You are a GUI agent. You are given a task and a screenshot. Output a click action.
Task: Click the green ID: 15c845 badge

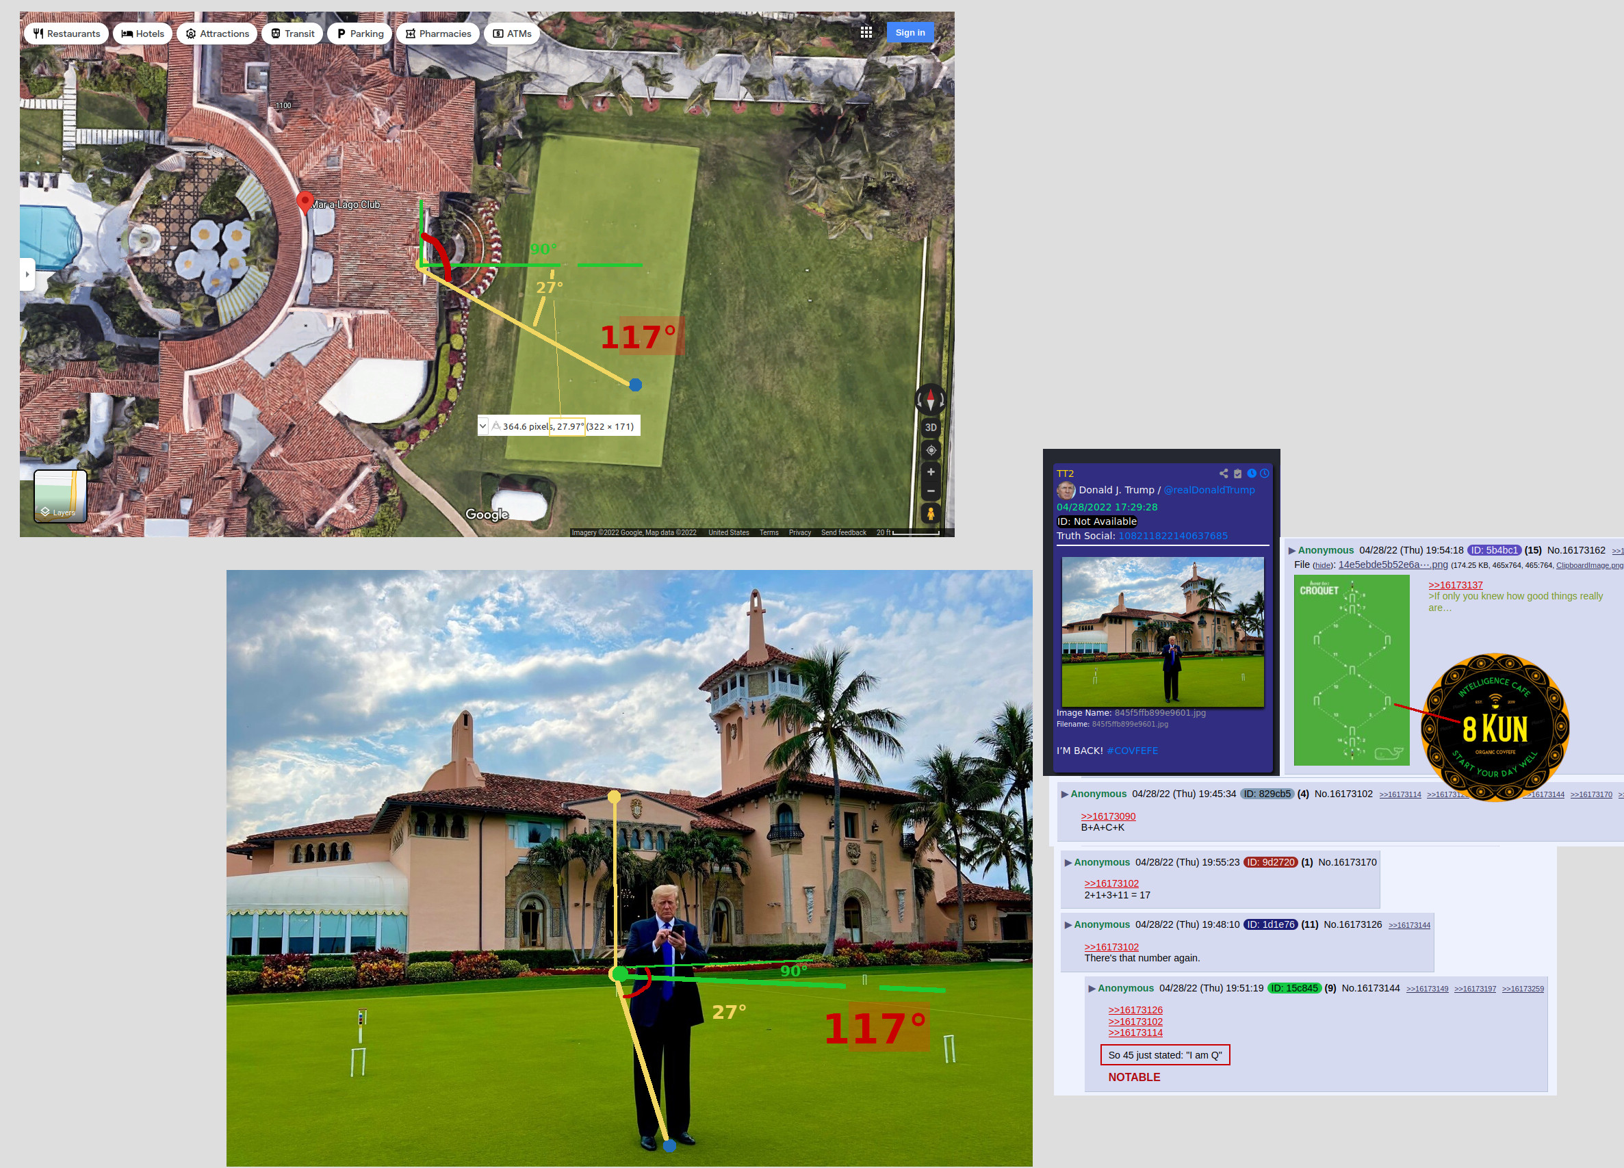click(x=1294, y=989)
